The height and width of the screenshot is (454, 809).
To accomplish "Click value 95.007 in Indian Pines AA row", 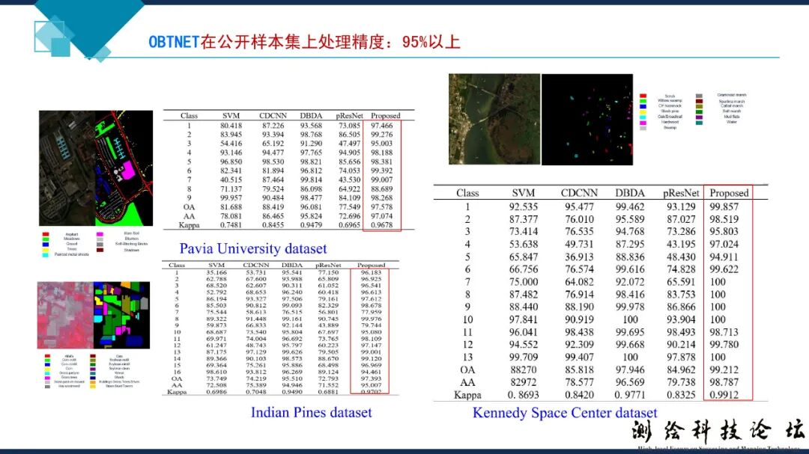I will click(371, 385).
